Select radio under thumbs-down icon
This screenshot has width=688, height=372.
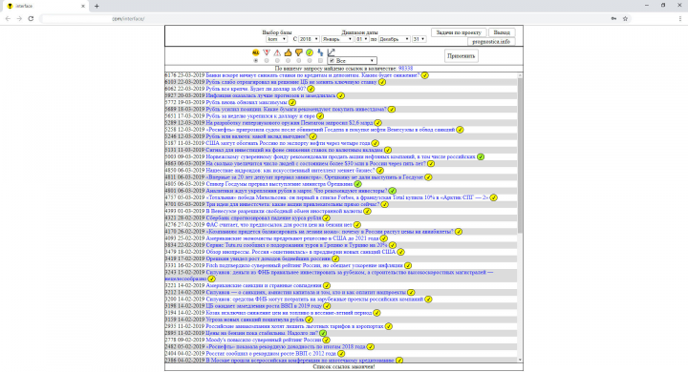tap(299, 60)
